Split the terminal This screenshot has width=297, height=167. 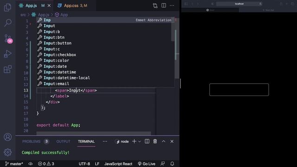[x=147, y=141]
